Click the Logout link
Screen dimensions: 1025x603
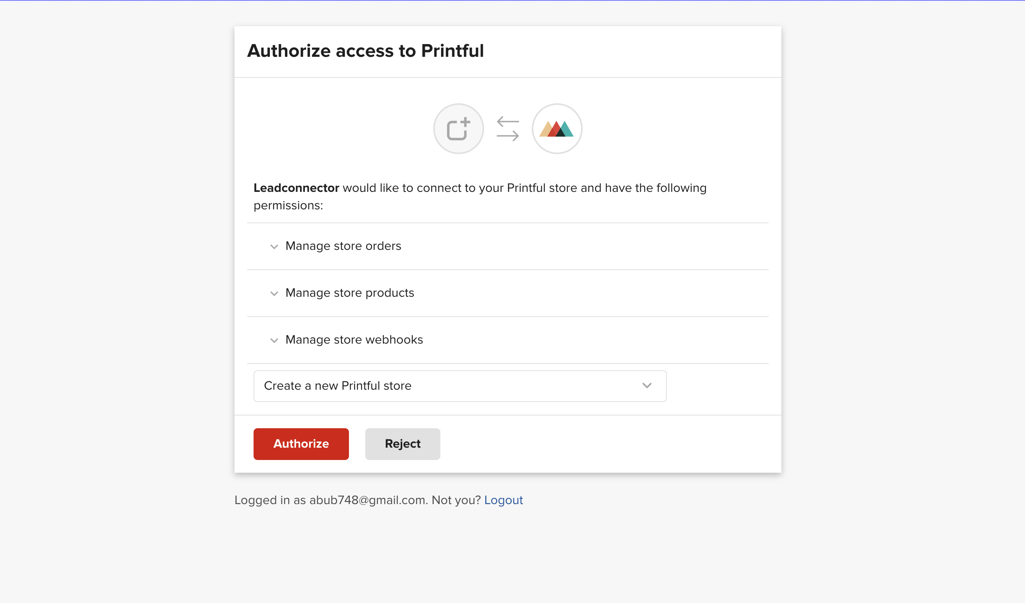[x=503, y=500]
